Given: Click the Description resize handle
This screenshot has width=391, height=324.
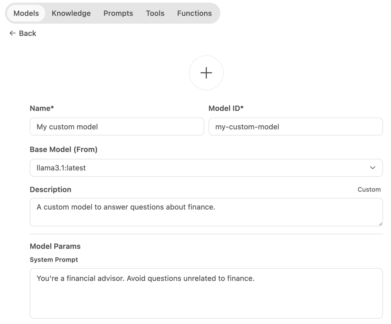Looking at the screenshot, I should (380, 225).
